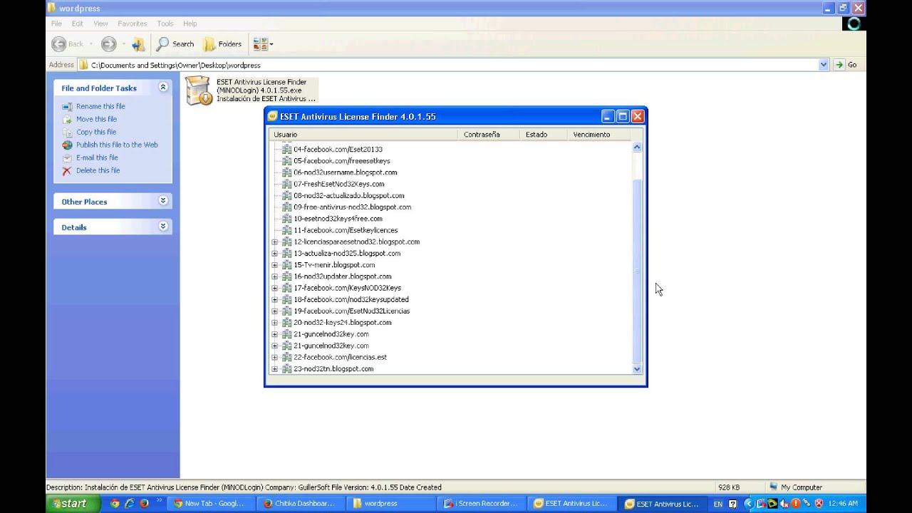Open the Favorites menu

tap(132, 24)
